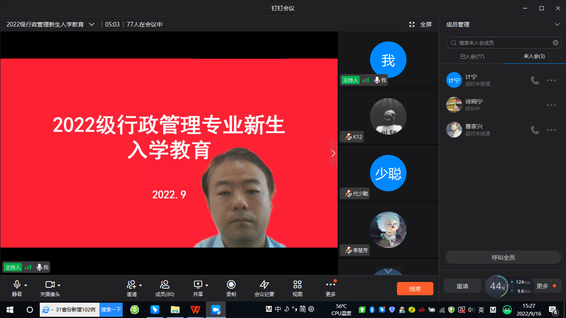
Task: Click the search members input field
Action: pyautogui.click(x=504, y=43)
